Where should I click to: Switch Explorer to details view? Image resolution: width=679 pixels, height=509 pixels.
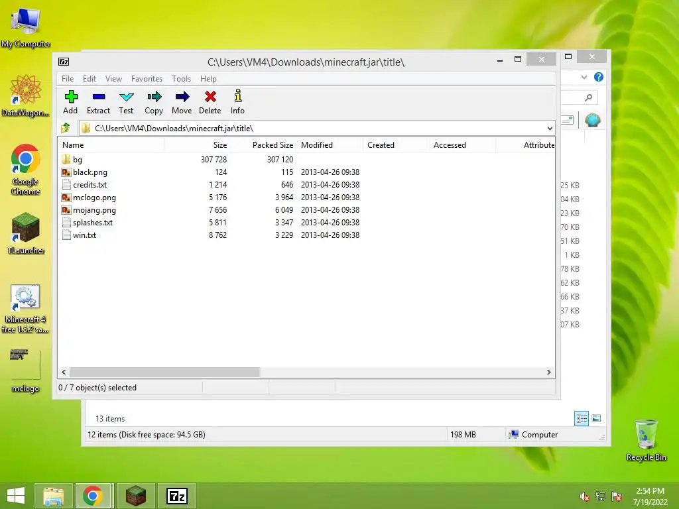[582, 418]
